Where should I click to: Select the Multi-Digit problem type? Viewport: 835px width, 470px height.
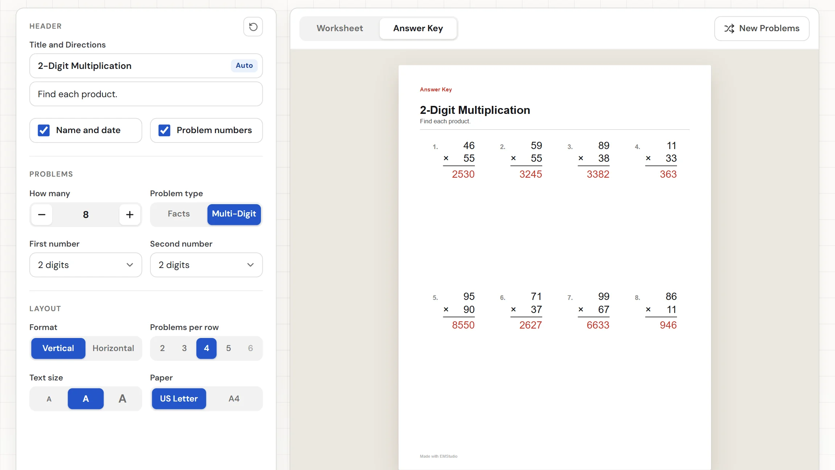pos(234,214)
